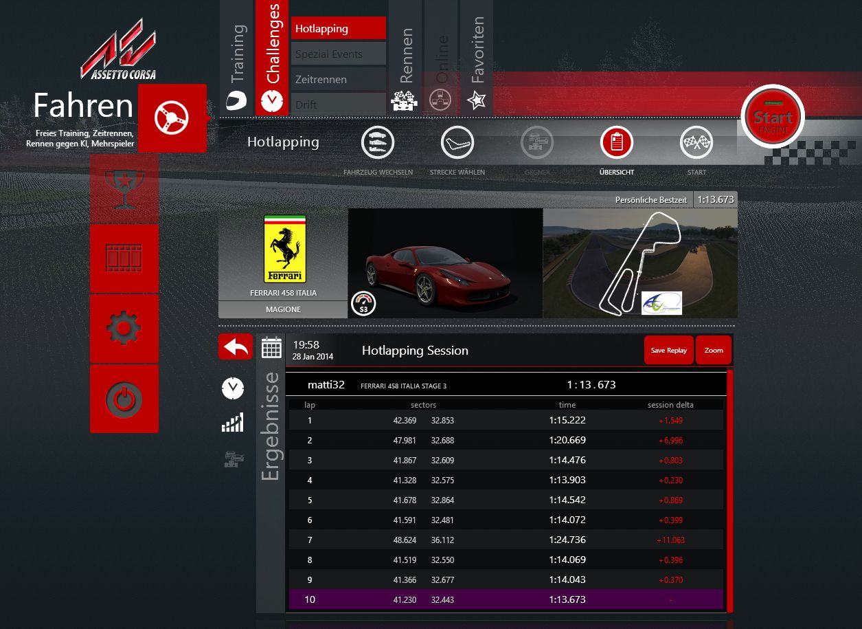This screenshot has height=629, width=862.
Task: Click the session delta +6.996 value
Action: 670,441
